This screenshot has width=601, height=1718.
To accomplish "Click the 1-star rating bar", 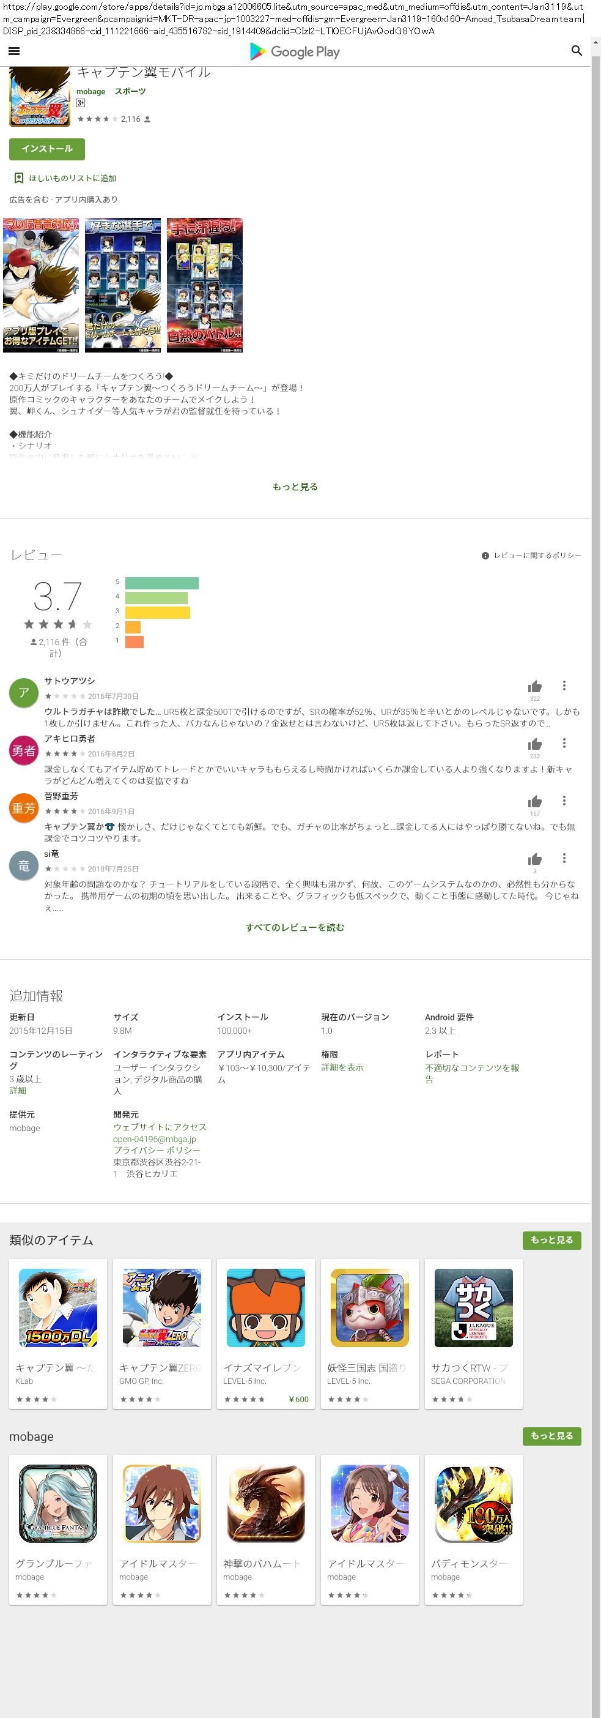I will pos(135,641).
